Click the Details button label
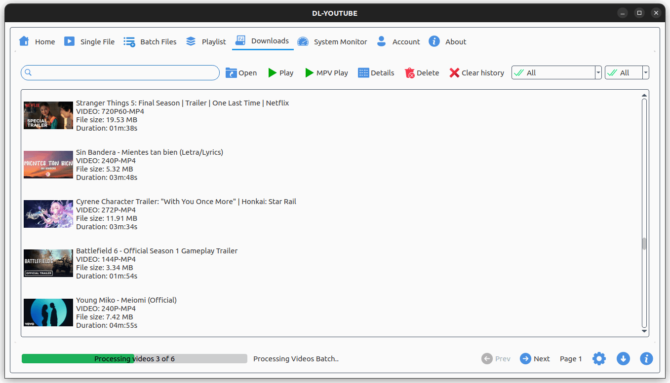 [x=383, y=73]
